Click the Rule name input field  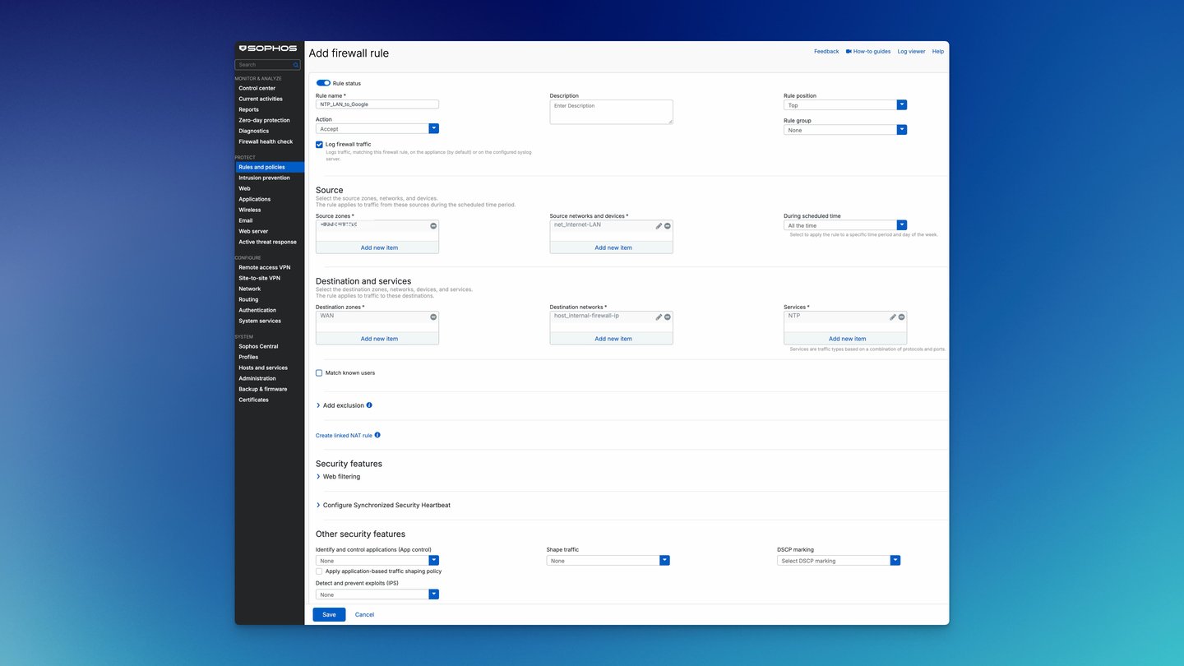377,104
